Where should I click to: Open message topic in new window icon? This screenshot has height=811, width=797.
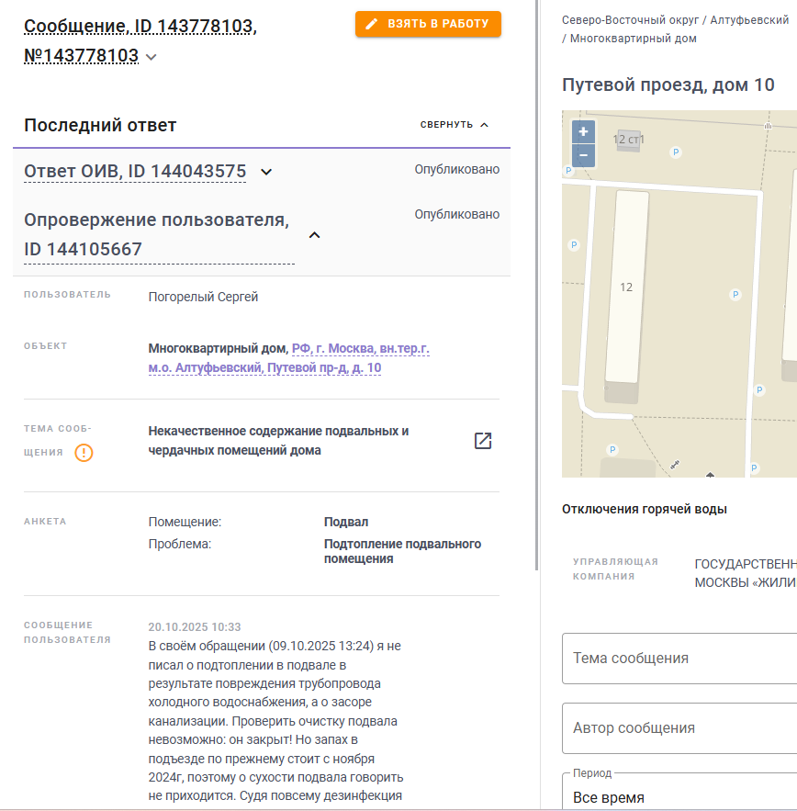click(x=483, y=441)
